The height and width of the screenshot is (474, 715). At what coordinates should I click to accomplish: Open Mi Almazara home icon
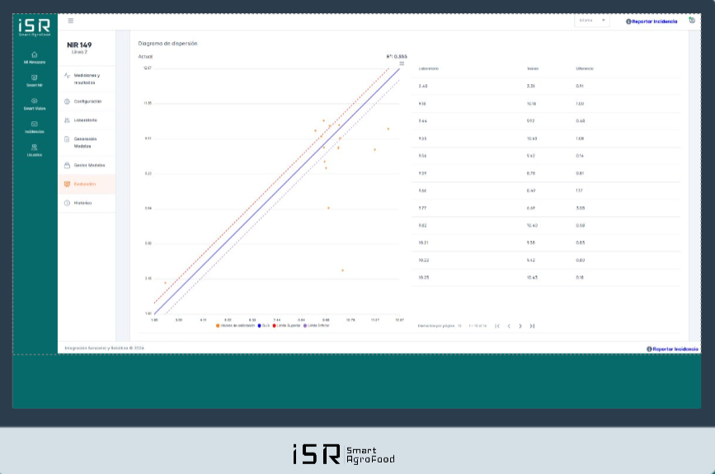[34, 54]
